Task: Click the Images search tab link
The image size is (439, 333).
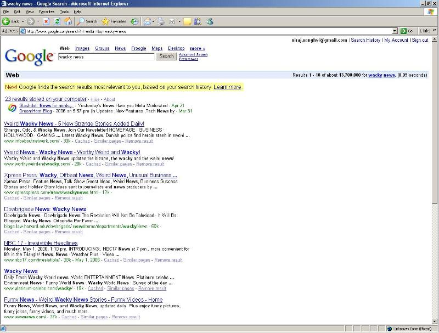Action: click(x=82, y=48)
